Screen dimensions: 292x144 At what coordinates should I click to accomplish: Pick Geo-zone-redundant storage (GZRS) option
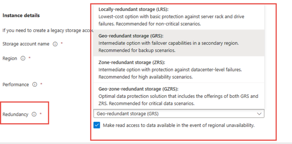point(179,96)
